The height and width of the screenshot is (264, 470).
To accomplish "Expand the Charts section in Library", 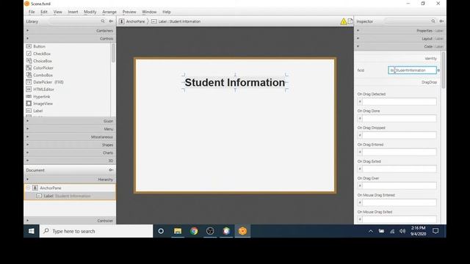I will point(70,153).
